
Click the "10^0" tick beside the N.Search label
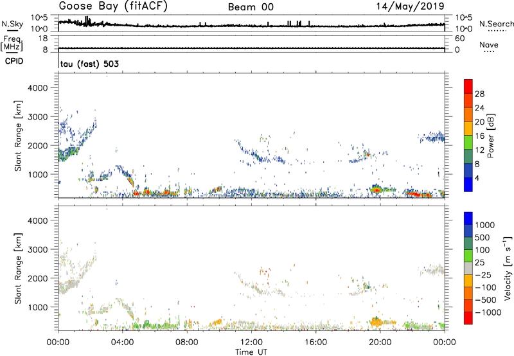[464, 29]
